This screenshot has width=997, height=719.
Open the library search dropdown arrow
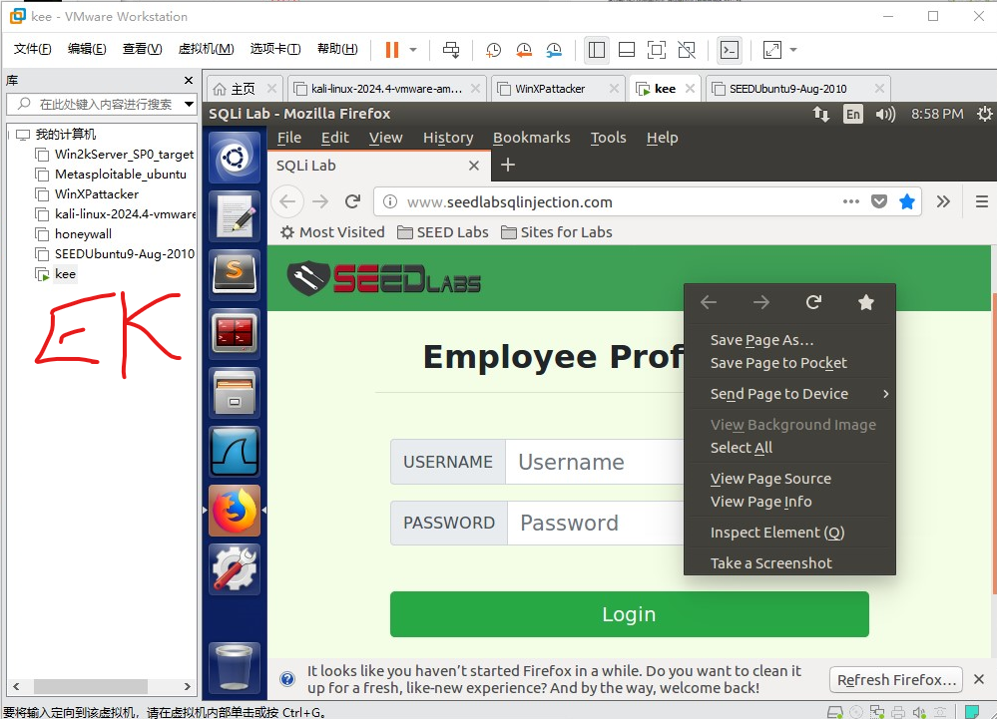pyautogui.click(x=190, y=104)
